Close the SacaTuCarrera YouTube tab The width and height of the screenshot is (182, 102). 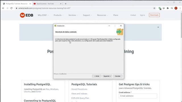(61, 4)
